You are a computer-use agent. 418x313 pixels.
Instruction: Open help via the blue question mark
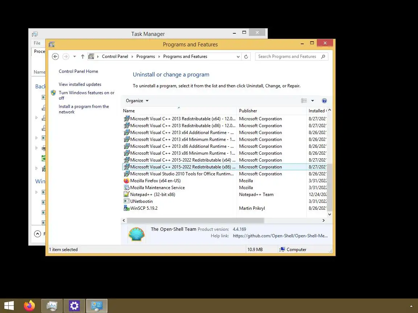coord(324,101)
